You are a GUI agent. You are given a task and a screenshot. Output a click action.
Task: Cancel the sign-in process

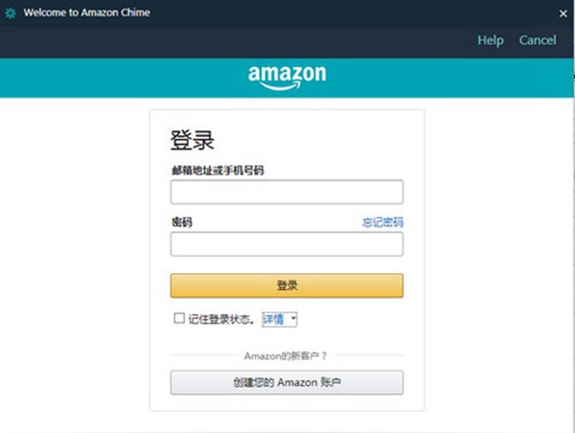click(538, 40)
